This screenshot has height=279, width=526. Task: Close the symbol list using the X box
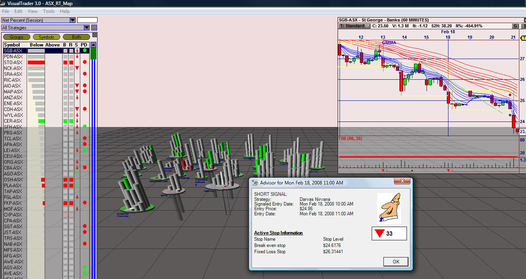(x=94, y=35)
